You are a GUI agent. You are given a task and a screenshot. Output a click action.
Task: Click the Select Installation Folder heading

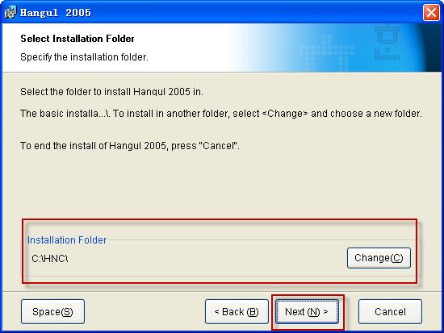[x=77, y=39]
